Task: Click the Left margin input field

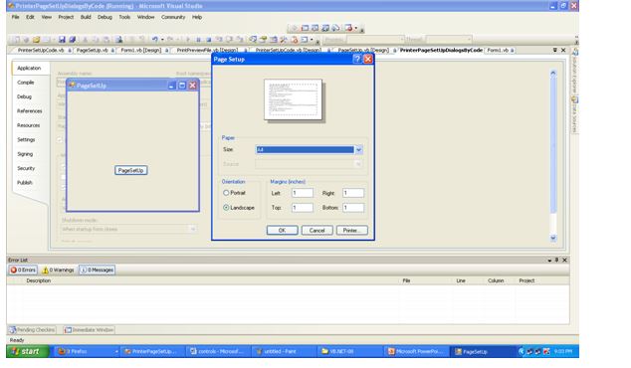Action: pyautogui.click(x=303, y=193)
